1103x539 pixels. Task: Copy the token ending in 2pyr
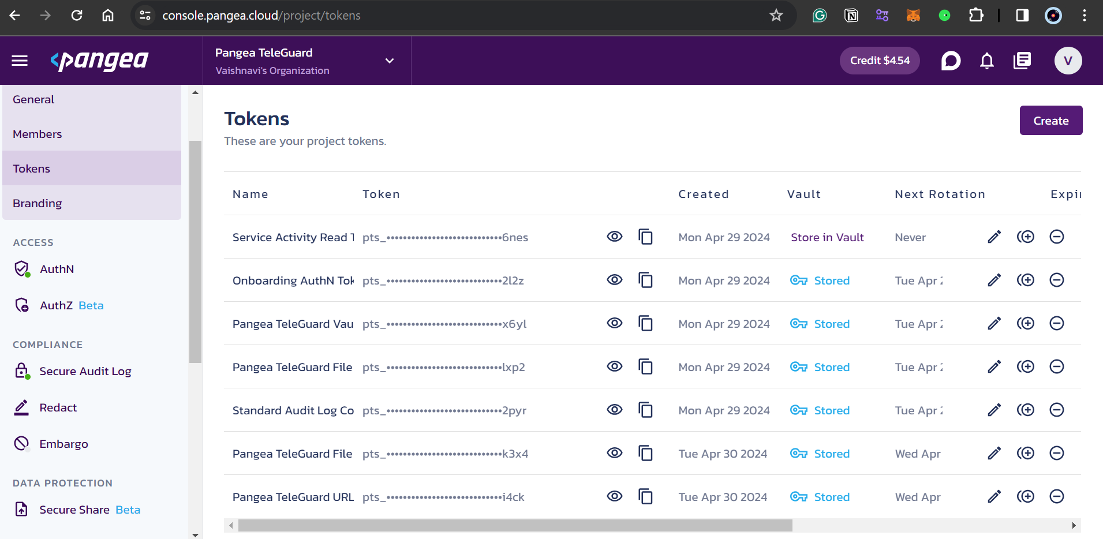pyautogui.click(x=645, y=410)
